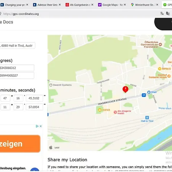Click the longitude minutes field showing 29

pyautogui.click(x=18, y=107)
